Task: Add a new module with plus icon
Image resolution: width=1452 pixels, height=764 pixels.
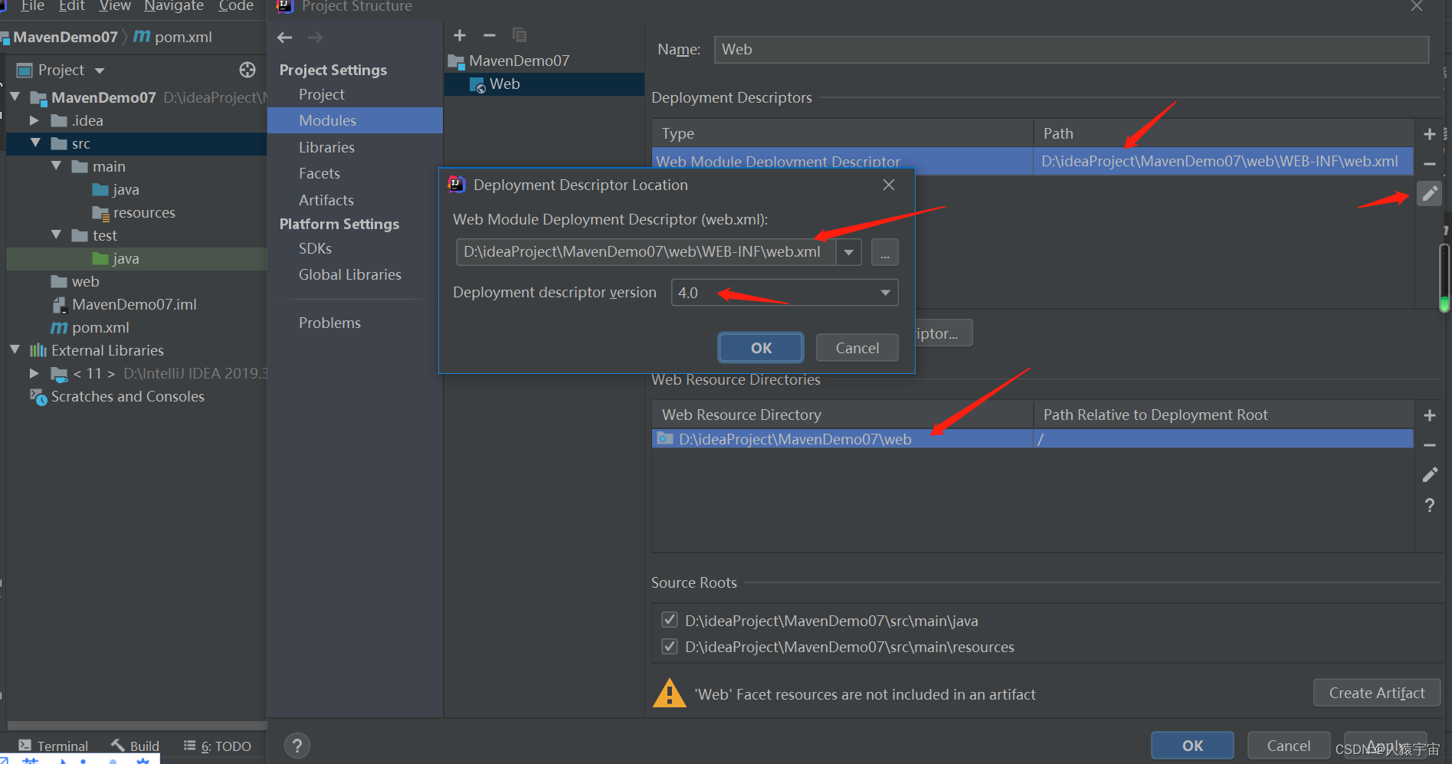Action: 460,35
